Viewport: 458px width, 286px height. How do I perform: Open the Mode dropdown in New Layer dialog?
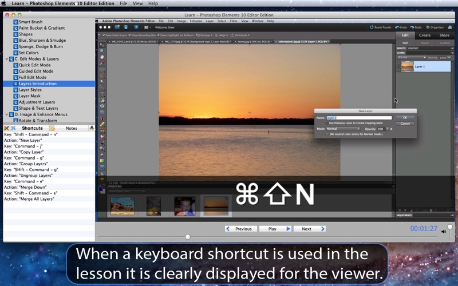(343, 129)
